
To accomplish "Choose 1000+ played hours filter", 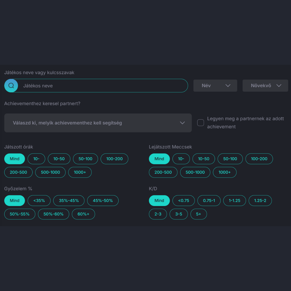I will 80,172.
